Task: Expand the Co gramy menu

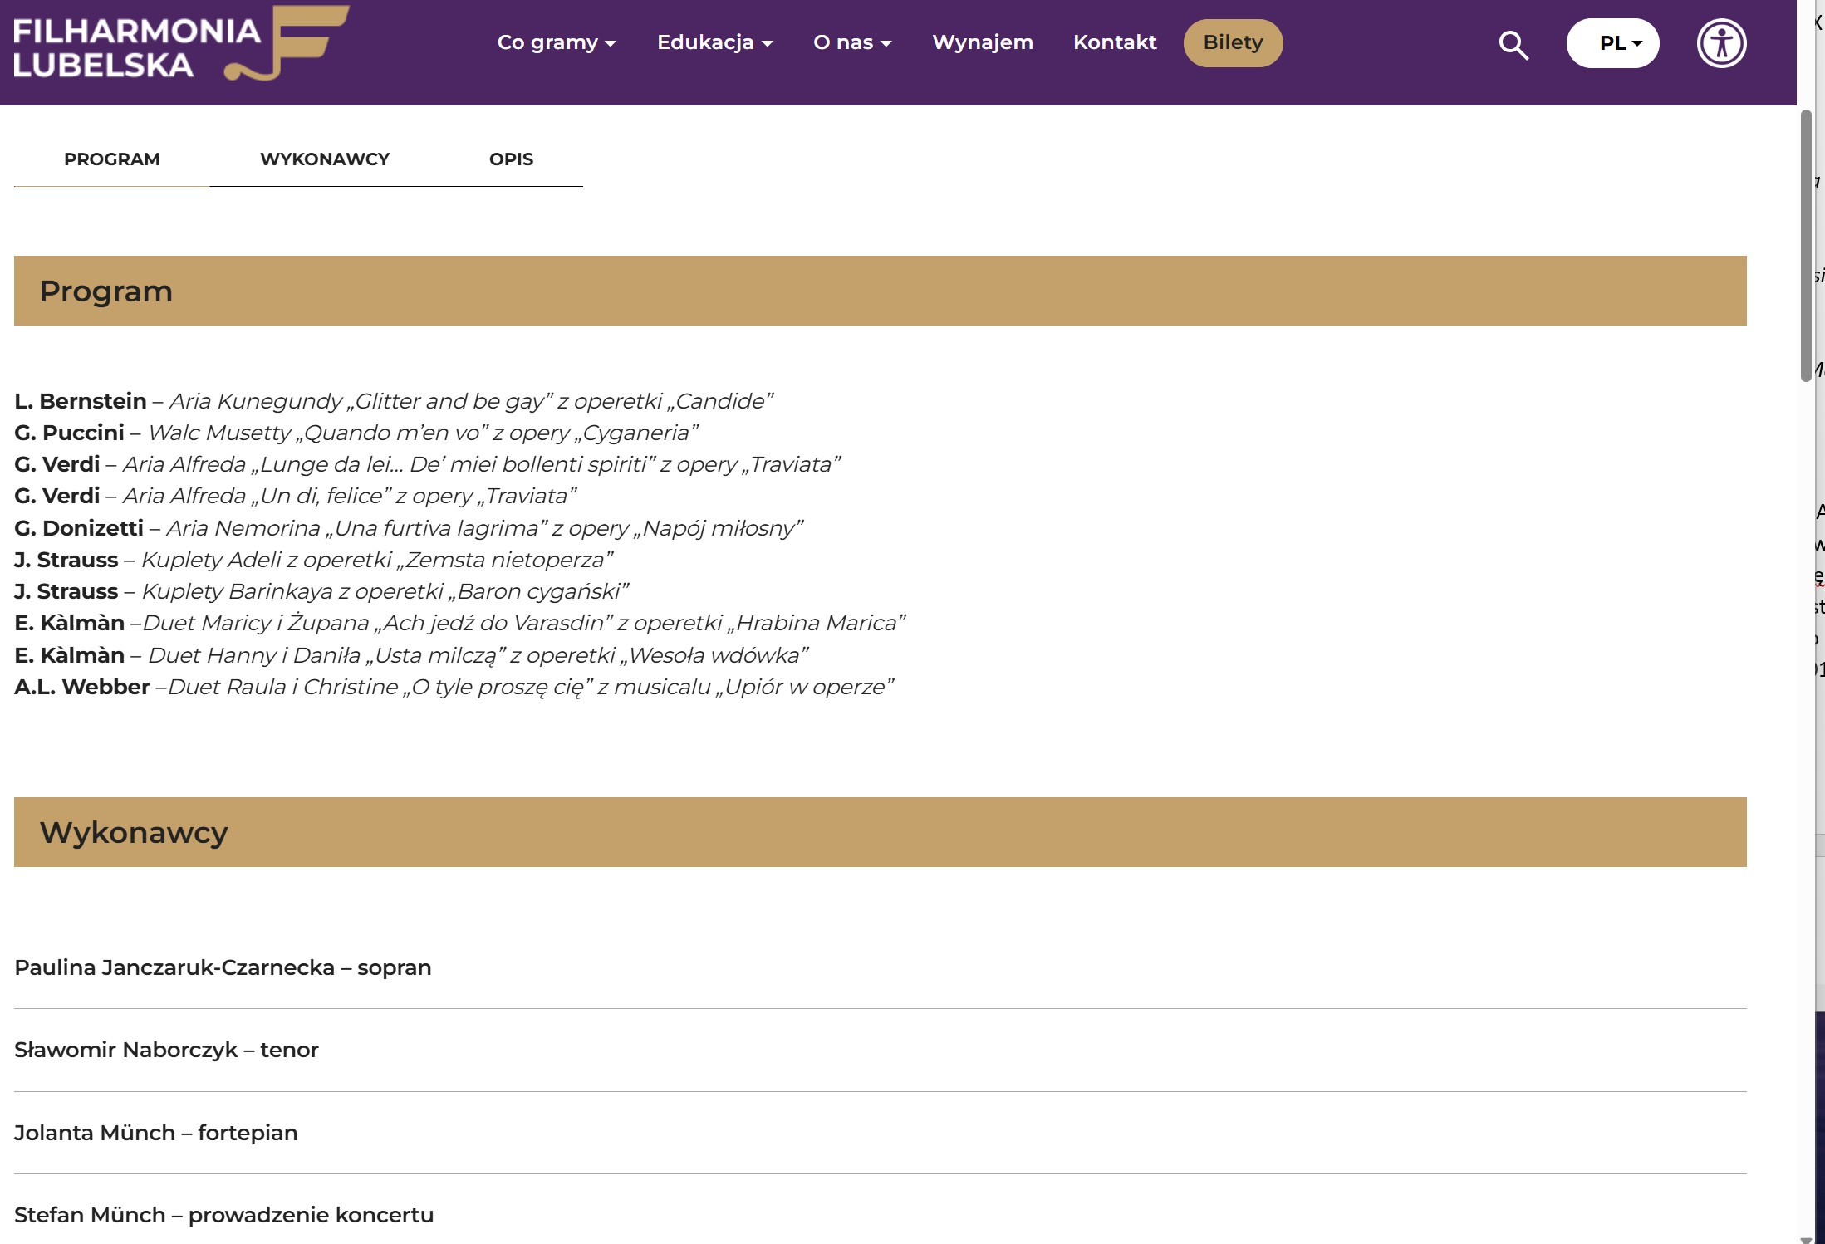Action: (x=556, y=42)
